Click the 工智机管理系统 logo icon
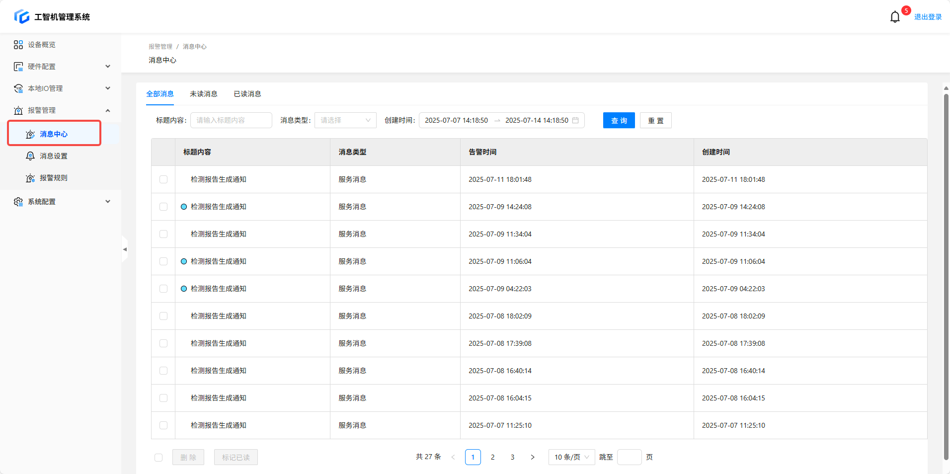The height and width of the screenshot is (474, 950). click(22, 17)
